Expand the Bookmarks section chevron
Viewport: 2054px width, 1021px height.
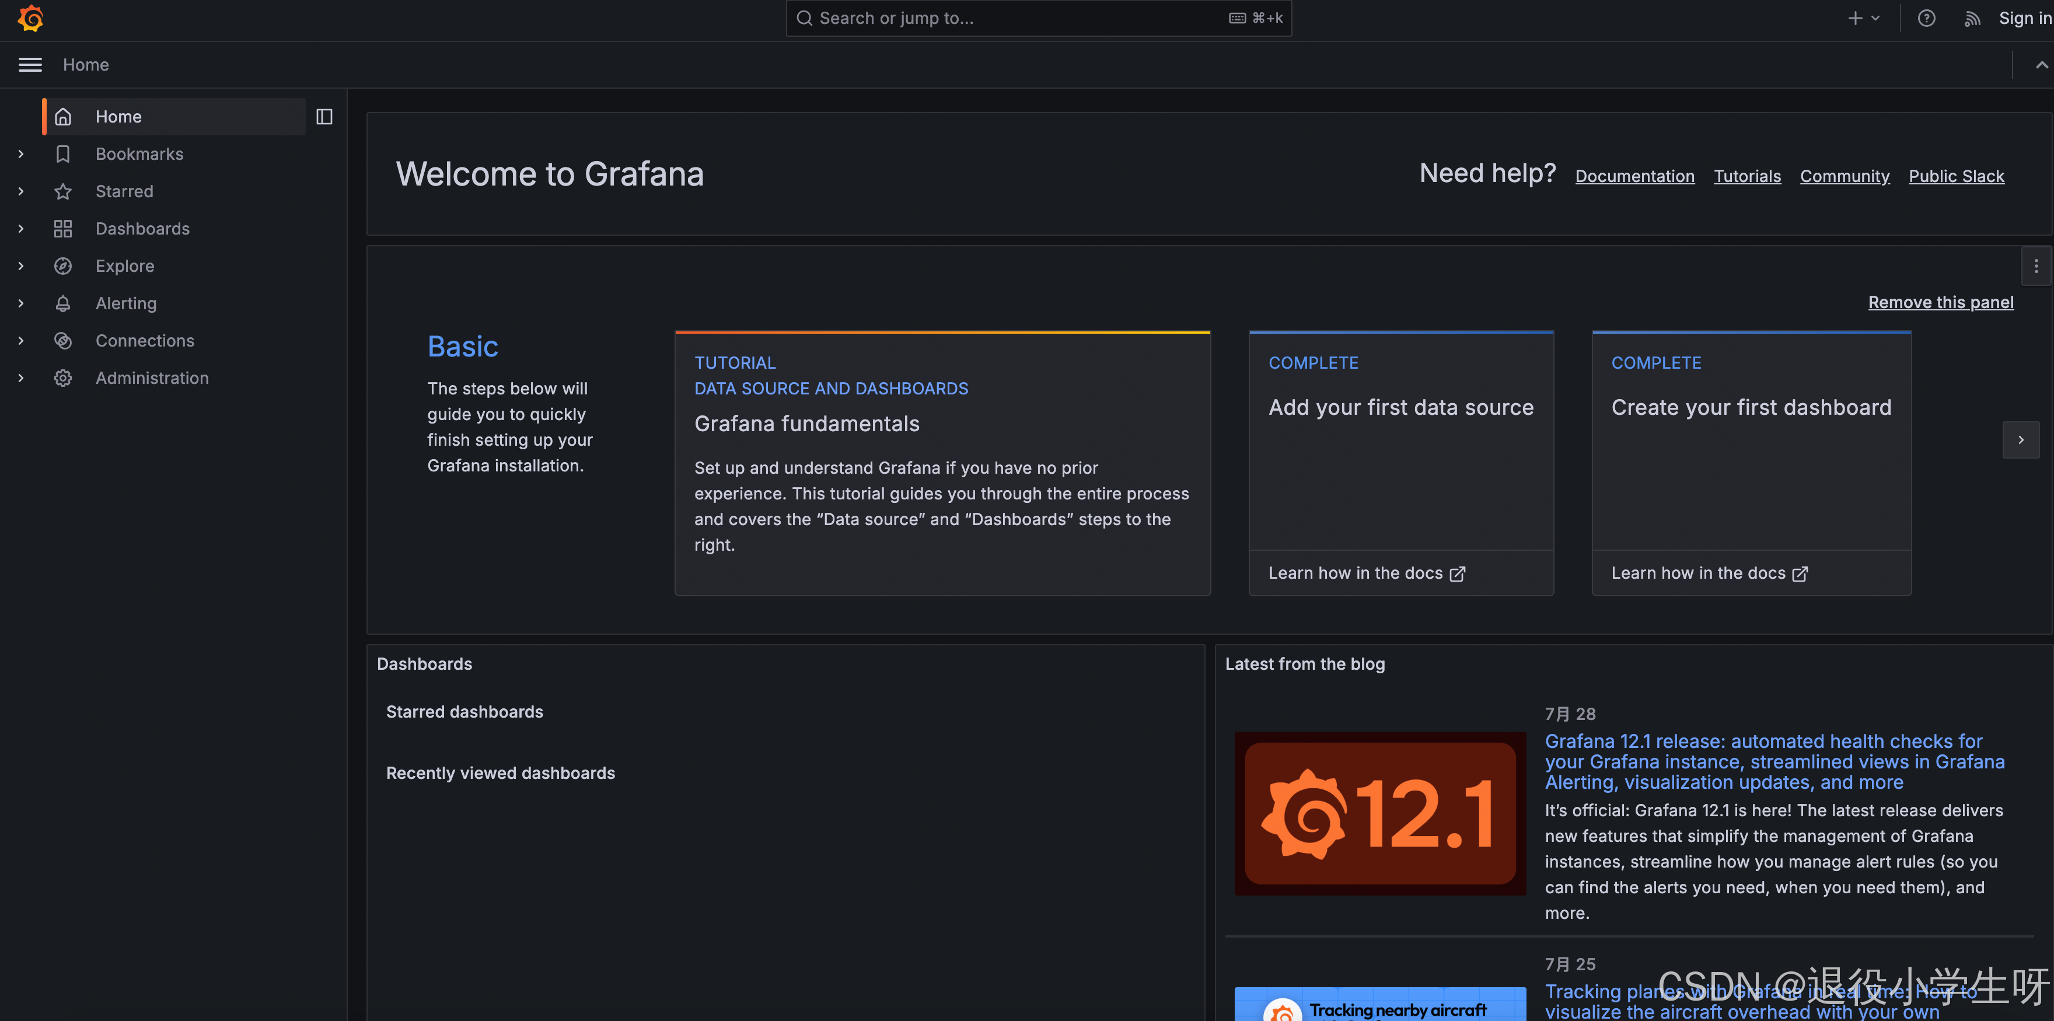point(21,154)
